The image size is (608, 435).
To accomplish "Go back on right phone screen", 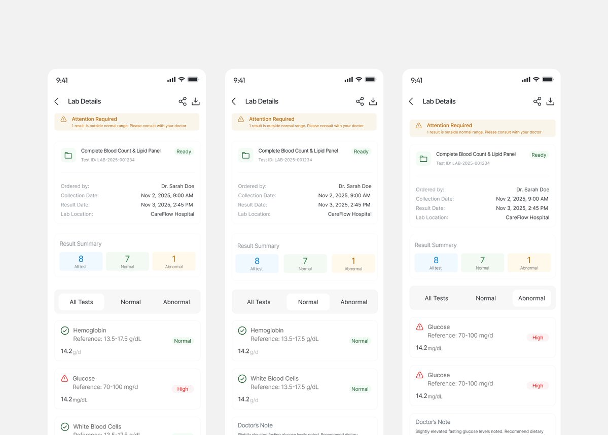I will coord(411,101).
